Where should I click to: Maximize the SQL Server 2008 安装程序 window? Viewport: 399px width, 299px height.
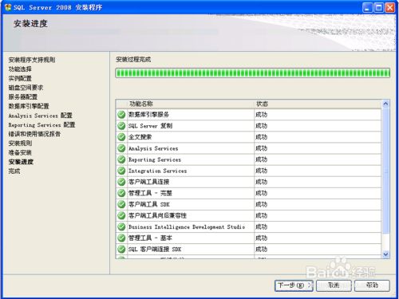coord(378,7)
